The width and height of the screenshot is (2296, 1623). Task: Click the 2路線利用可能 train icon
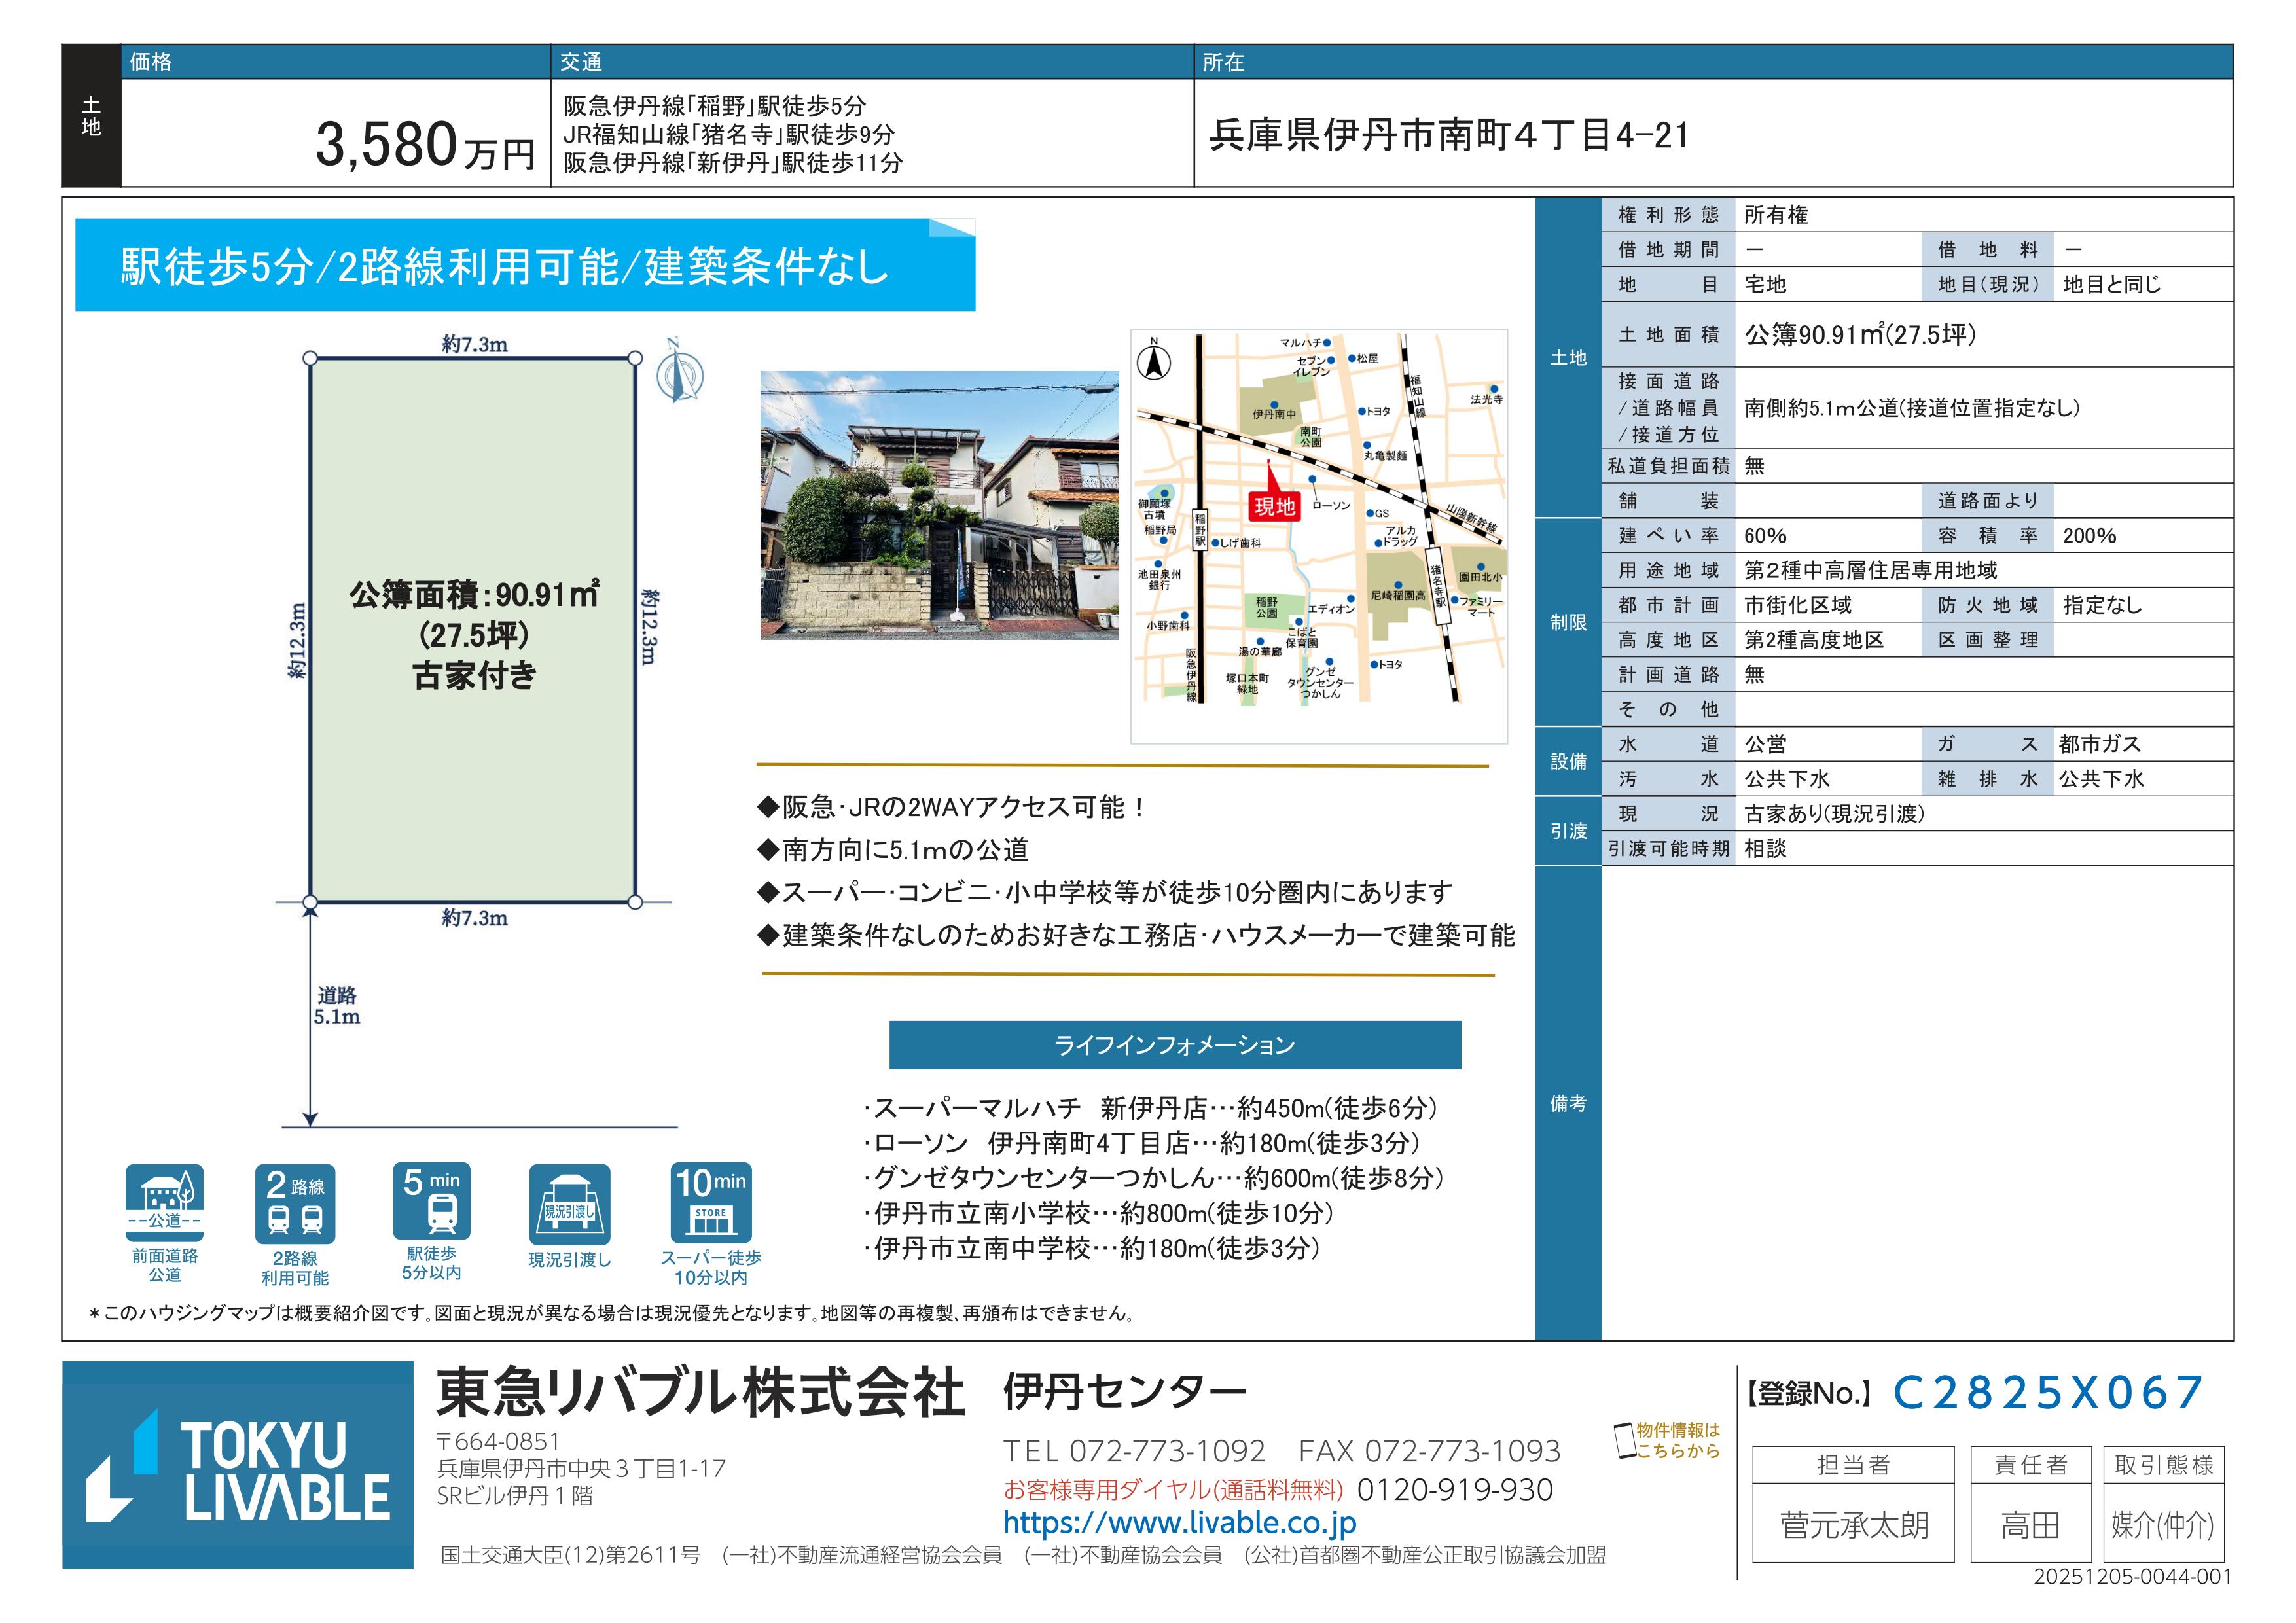click(295, 1203)
